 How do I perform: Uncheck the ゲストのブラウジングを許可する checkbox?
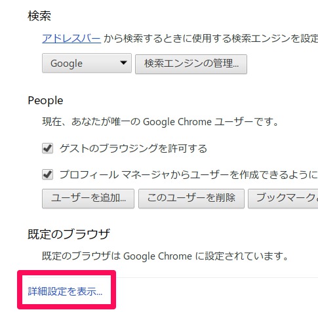47,149
